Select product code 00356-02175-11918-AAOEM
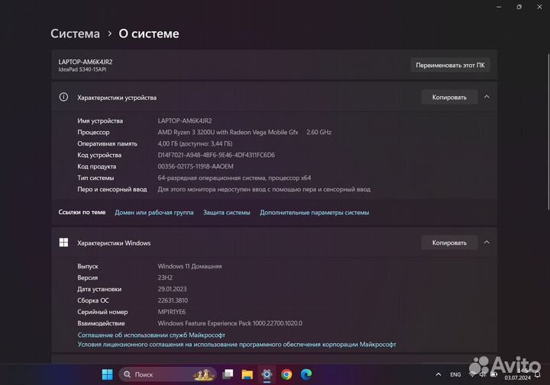This screenshot has height=385, width=550. (196, 167)
